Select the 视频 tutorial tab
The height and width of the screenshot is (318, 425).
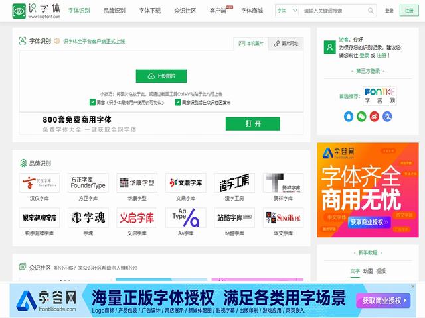point(381,271)
